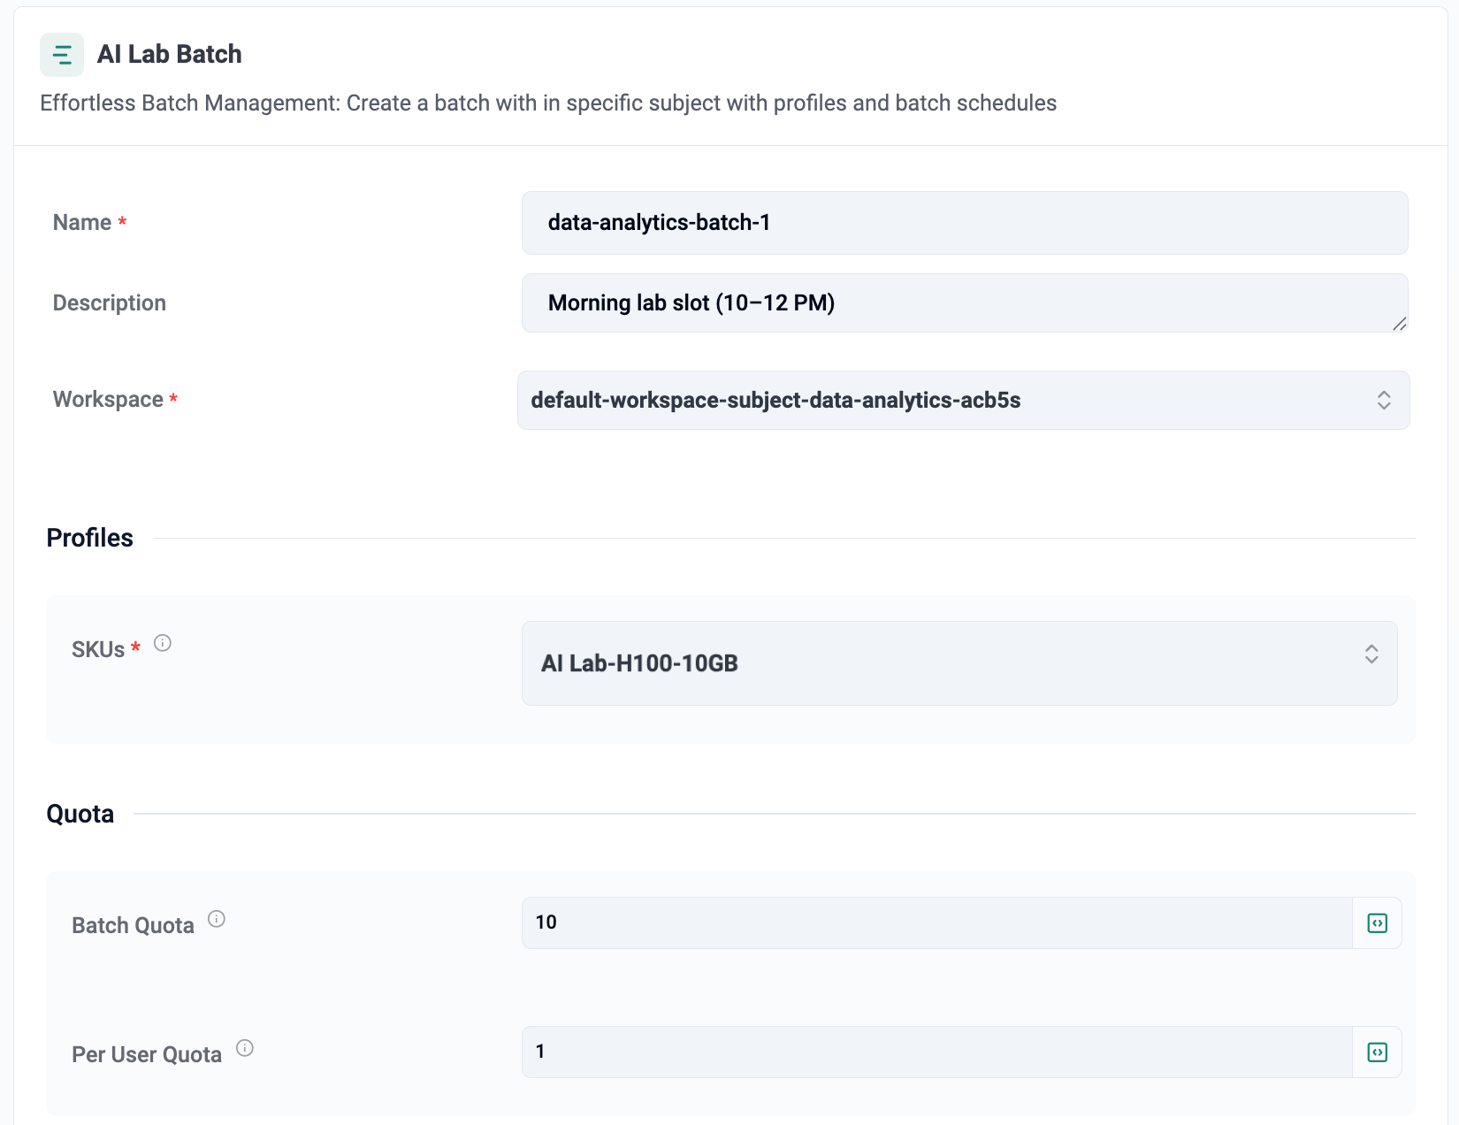Click the Workspace field label
The height and width of the screenshot is (1125, 1459).
[x=108, y=400]
